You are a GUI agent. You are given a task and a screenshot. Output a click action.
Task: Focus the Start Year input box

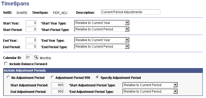31,23
